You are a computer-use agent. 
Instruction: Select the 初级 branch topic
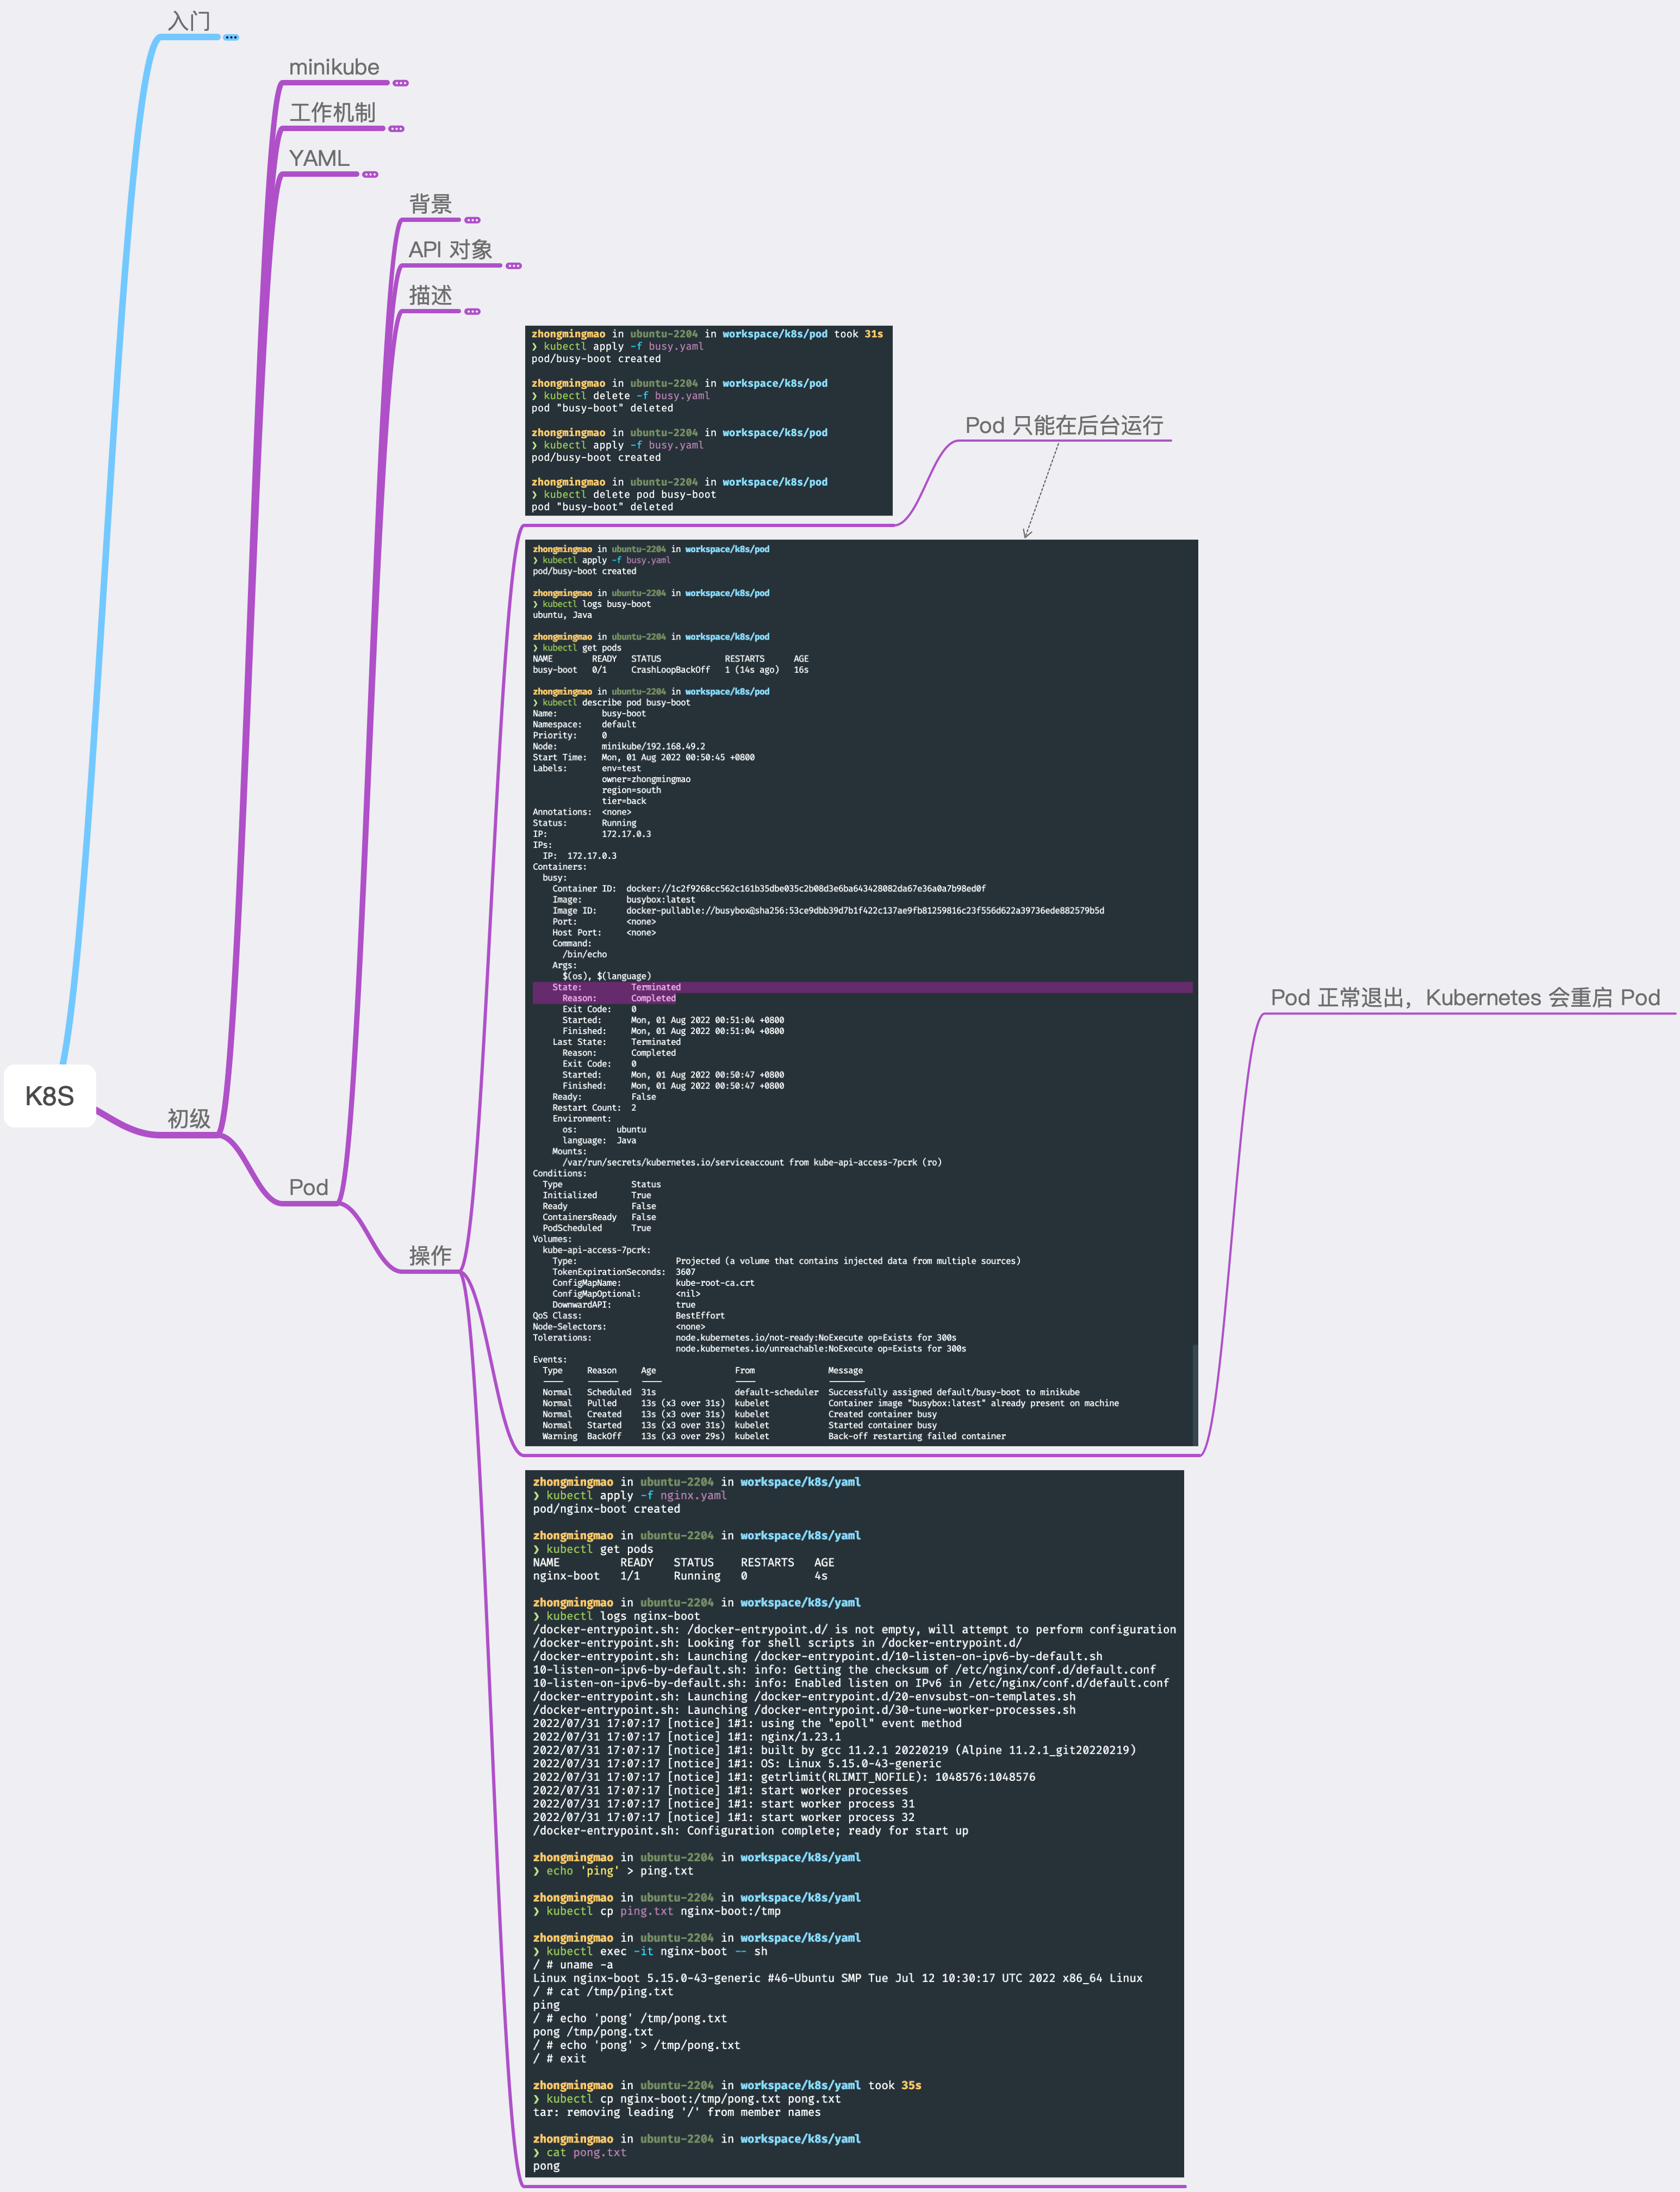coord(189,1118)
